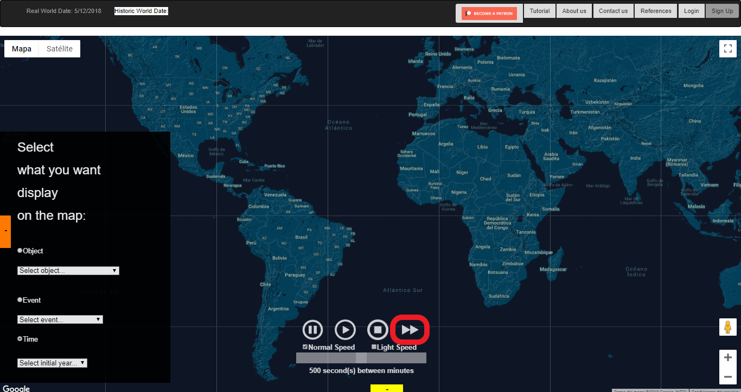Click the Mongolia label on map
The image size is (741, 392).
[693, 86]
